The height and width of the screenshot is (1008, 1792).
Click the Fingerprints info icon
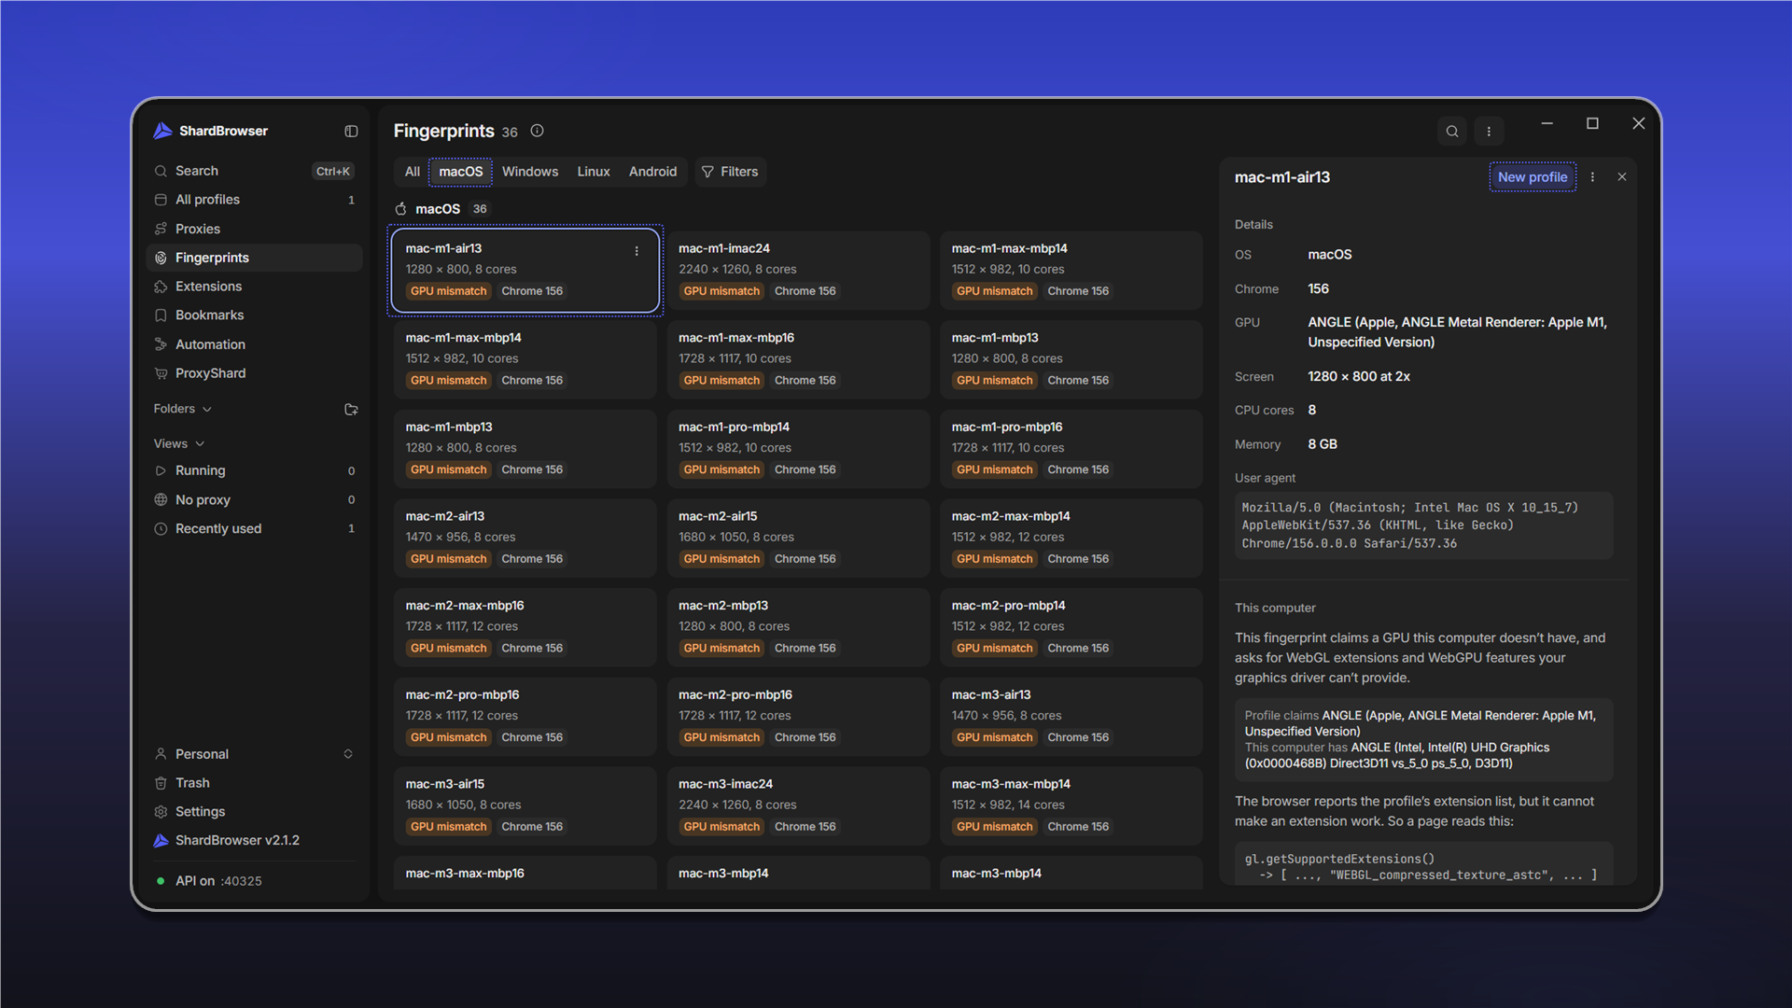pyautogui.click(x=537, y=131)
